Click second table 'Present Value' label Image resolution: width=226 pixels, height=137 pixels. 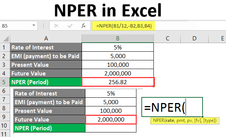click(49, 111)
